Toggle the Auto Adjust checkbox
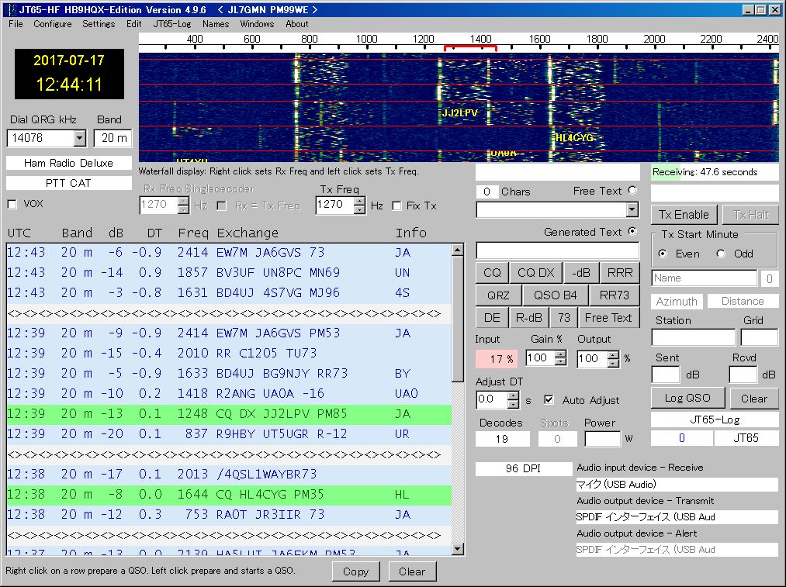786x587 pixels. [x=549, y=399]
